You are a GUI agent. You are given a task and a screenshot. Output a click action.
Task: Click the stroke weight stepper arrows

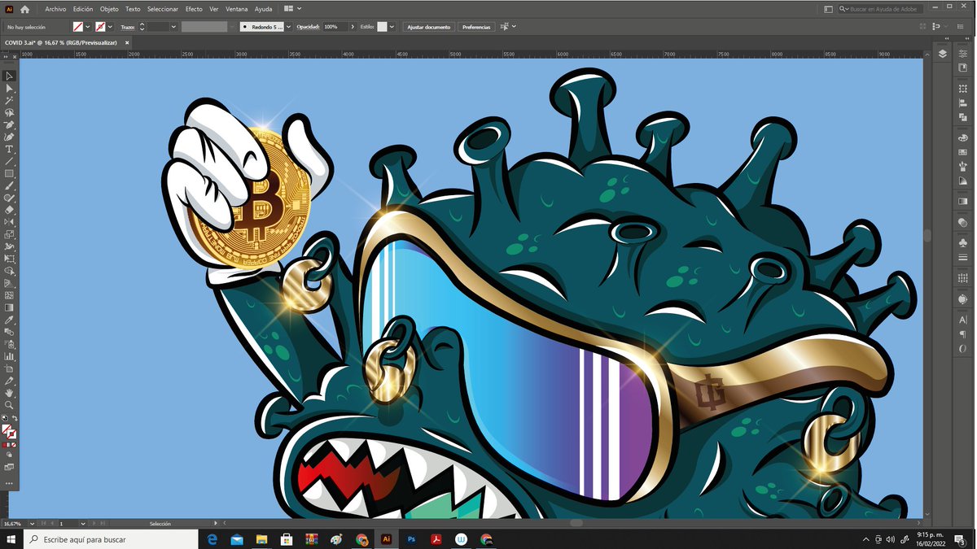click(142, 27)
